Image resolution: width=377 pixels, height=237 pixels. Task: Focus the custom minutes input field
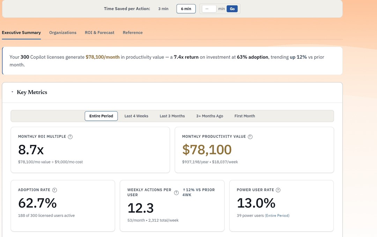tap(209, 9)
